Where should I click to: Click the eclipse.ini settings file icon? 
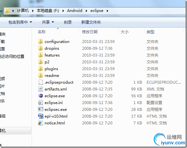[41, 103]
